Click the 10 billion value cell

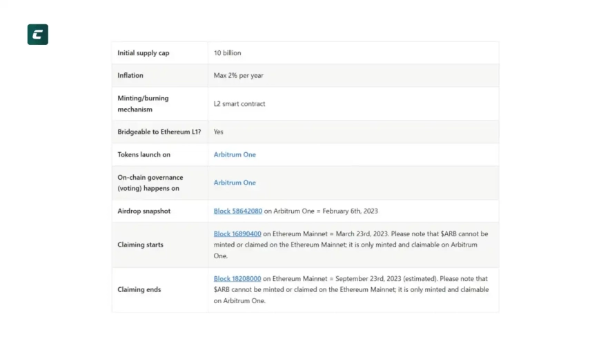[228, 53]
